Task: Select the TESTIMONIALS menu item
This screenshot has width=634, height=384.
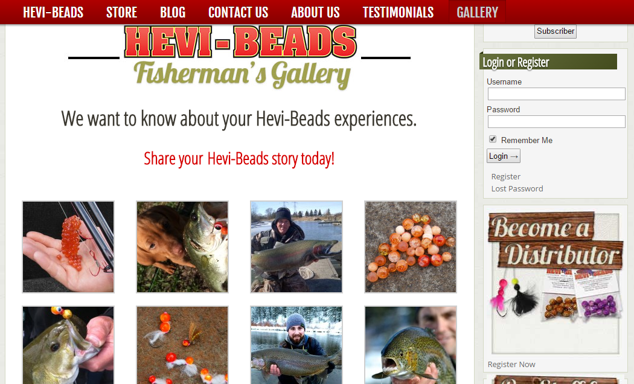Action: click(x=398, y=12)
